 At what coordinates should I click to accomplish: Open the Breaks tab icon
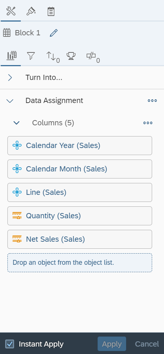[x=93, y=57]
